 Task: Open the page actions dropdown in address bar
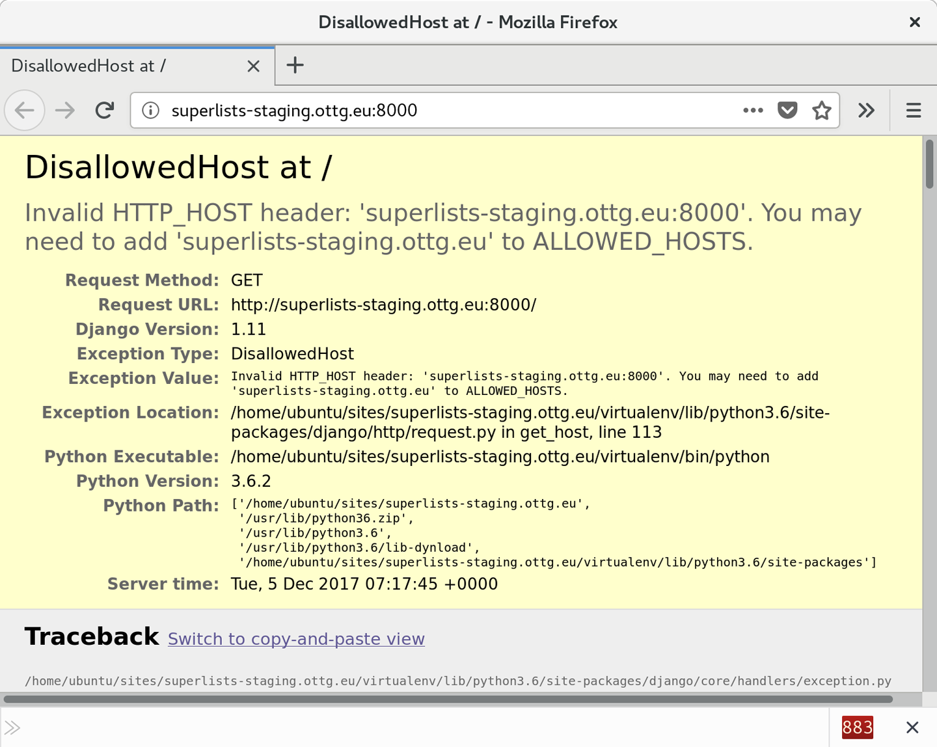(x=753, y=111)
